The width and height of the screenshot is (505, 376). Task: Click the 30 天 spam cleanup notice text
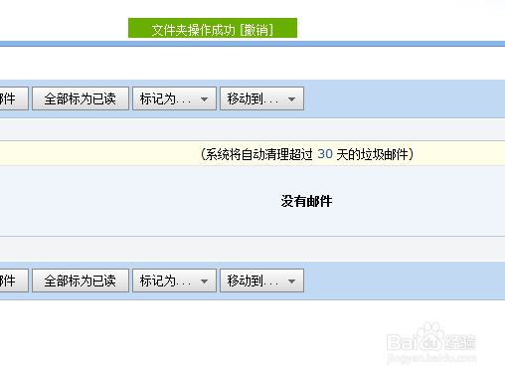point(307,154)
